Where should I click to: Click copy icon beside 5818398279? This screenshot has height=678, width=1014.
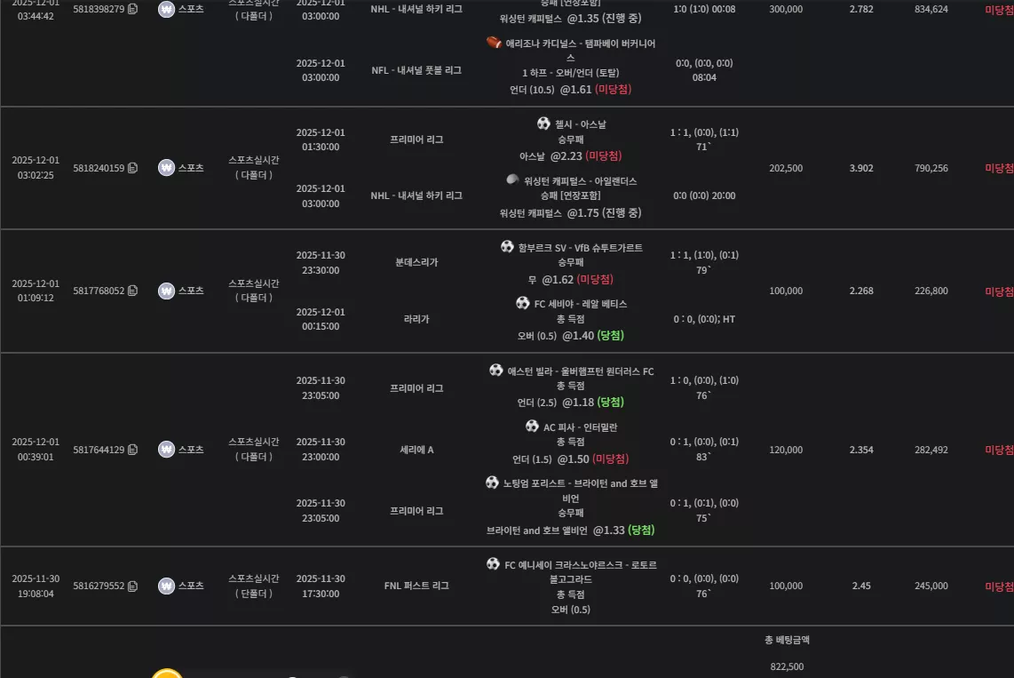coord(132,9)
